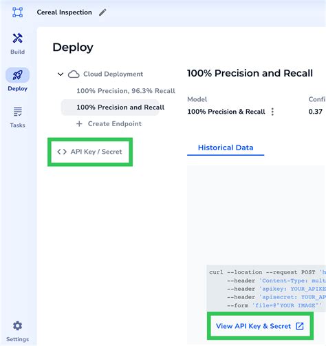Click the Content-Type header code line
The image size is (326, 346).
[x=276, y=281]
